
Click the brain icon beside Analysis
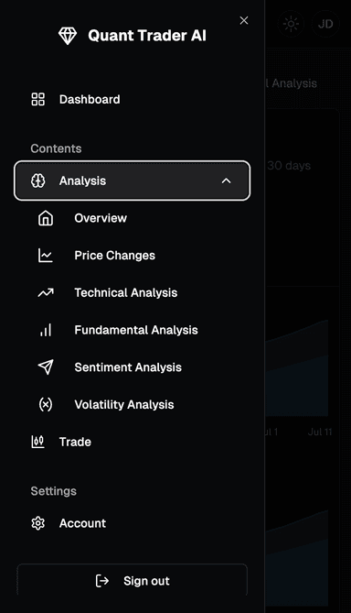pos(37,181)
